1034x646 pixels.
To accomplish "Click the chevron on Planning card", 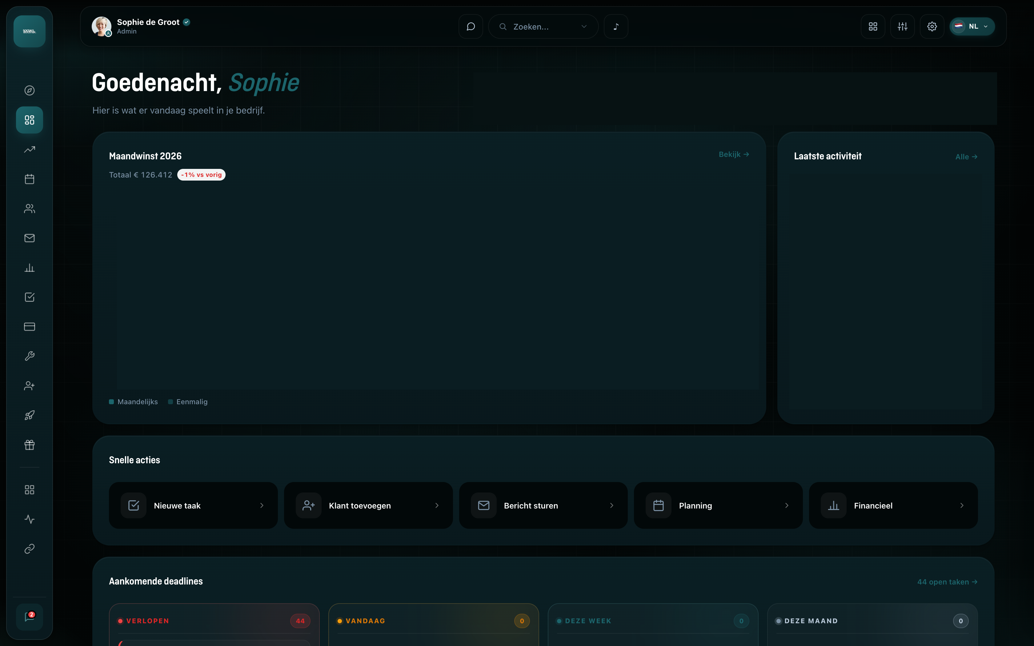I will click(787, 505).
